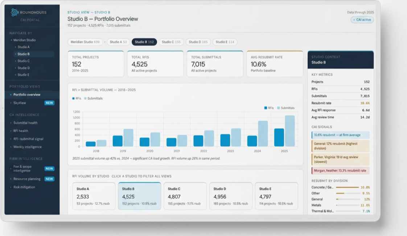Filter by Studio B card 4,525
This screenshot has height=236, width=407.
[139, 196]
